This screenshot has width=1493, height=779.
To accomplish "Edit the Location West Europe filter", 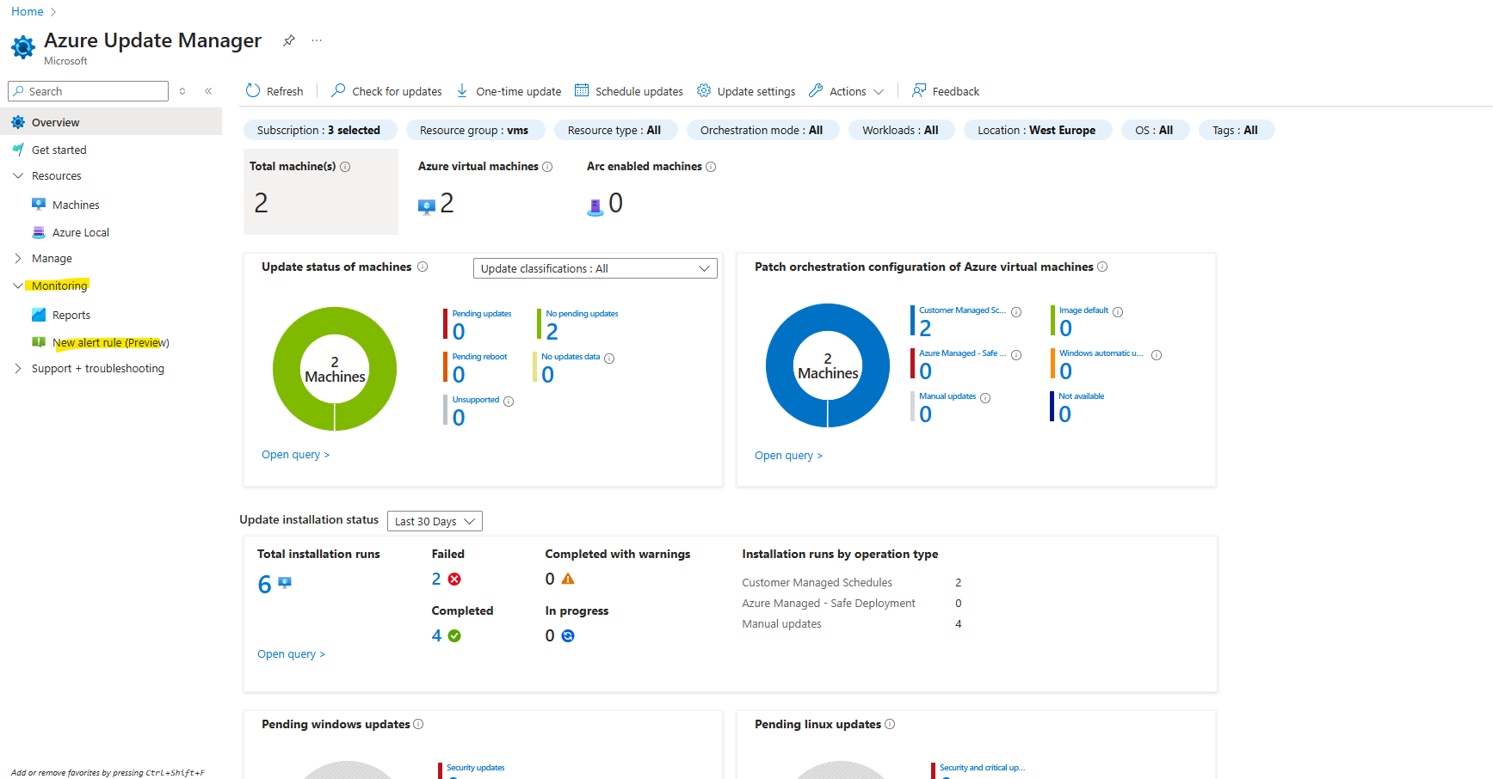I will 1037,130.
